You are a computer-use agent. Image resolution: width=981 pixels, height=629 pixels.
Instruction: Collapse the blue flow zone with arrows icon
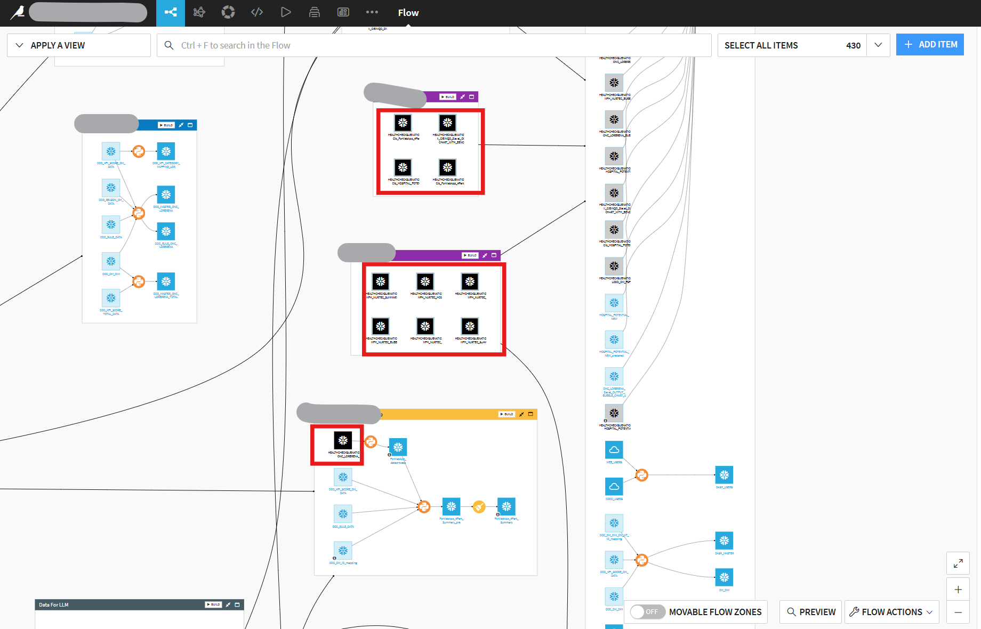pyautogui.click(x=181, y=125)
